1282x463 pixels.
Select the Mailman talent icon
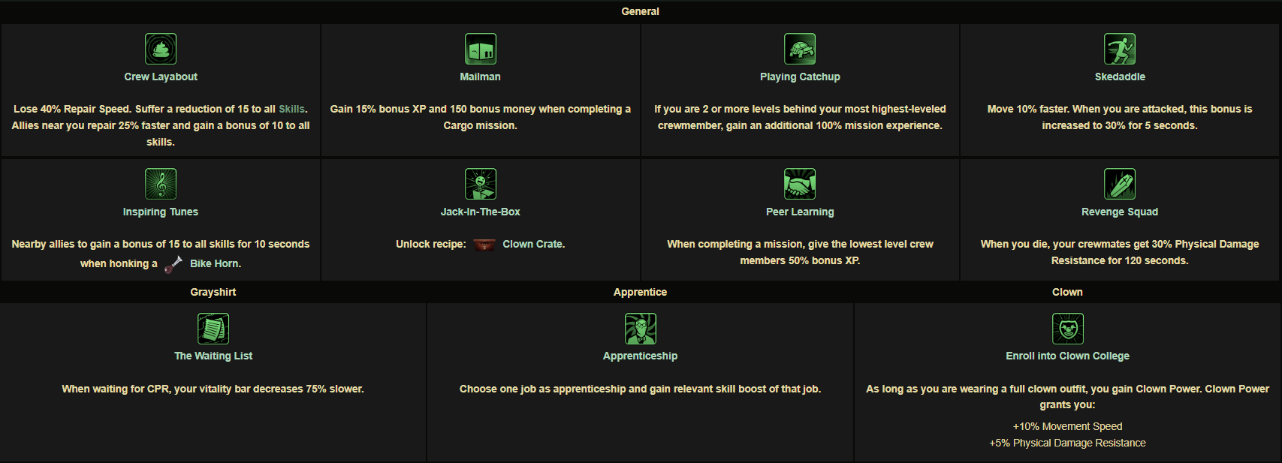[x=481, y=49]
